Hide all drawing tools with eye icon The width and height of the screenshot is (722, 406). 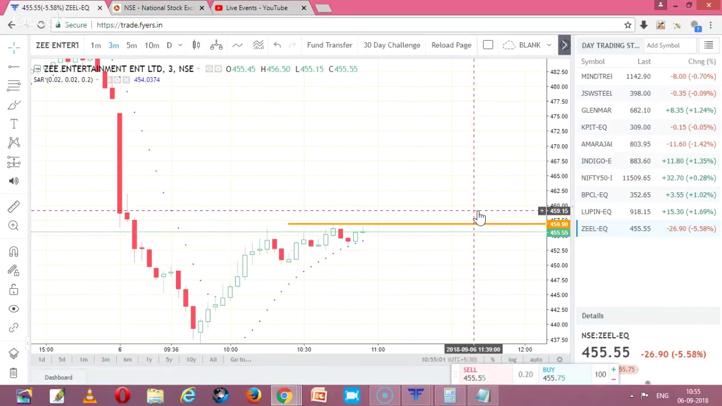point(14,309)
